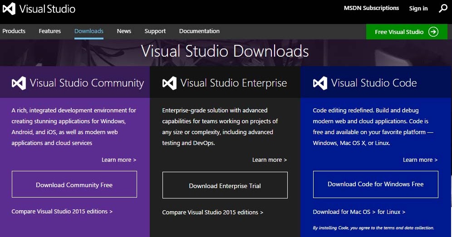Go to the Features menu item
This screenshot has height=237, width=452.
50,31
